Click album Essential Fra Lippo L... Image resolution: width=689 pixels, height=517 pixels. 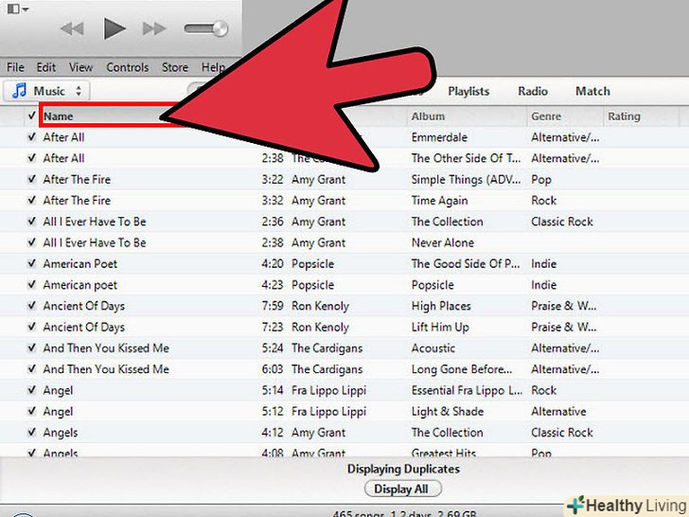coord(467,391)
